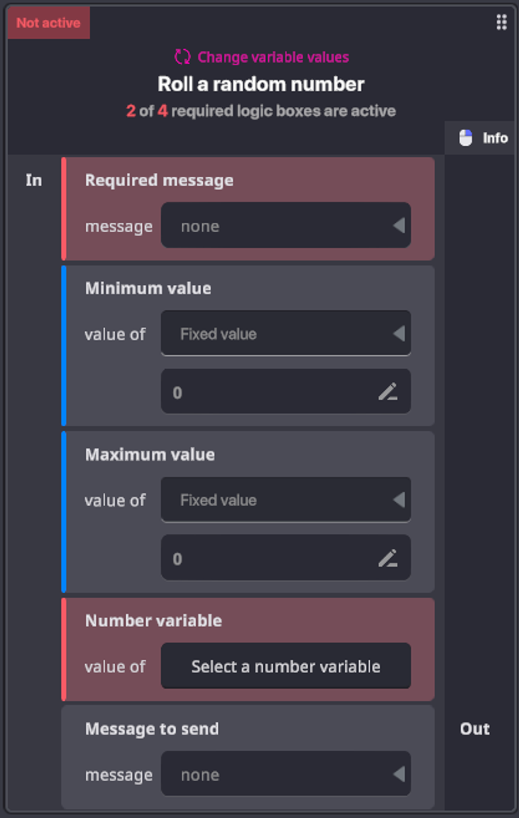Click the grid drag handle icon

coord(501,23)
